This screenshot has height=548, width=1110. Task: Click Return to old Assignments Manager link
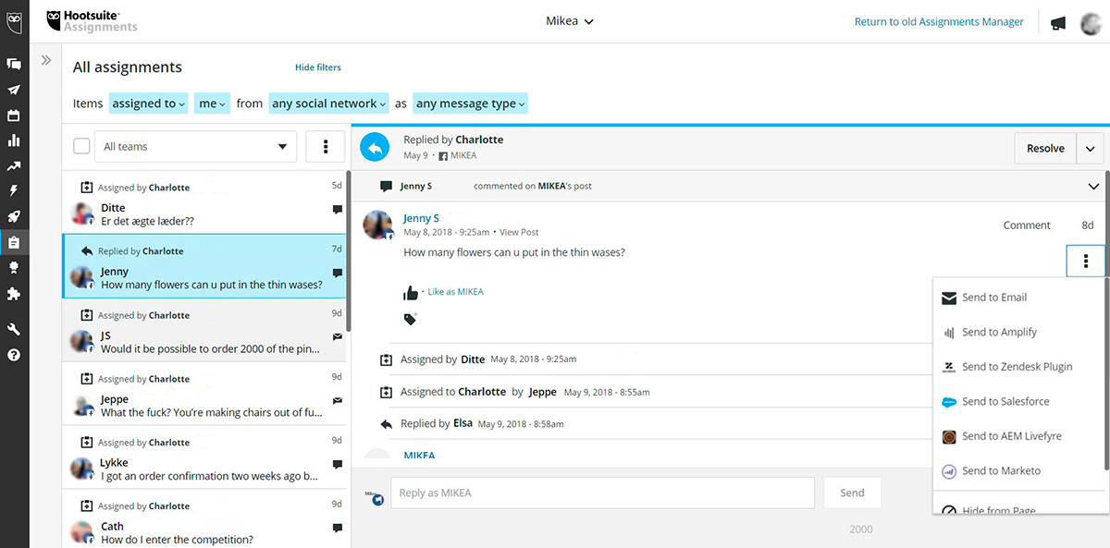pos(939,21)
